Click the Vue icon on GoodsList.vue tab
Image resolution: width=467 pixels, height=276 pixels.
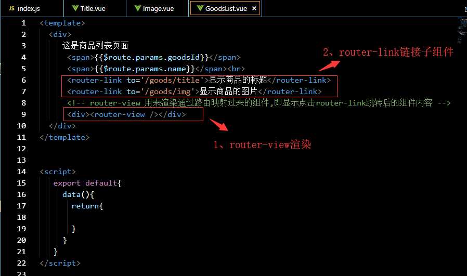coord(200,8)
